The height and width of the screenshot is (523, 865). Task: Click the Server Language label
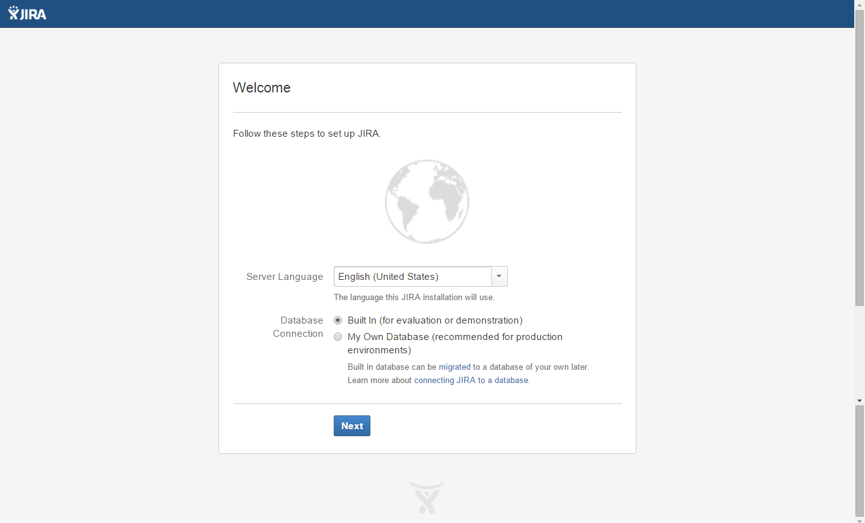point(285,277)
